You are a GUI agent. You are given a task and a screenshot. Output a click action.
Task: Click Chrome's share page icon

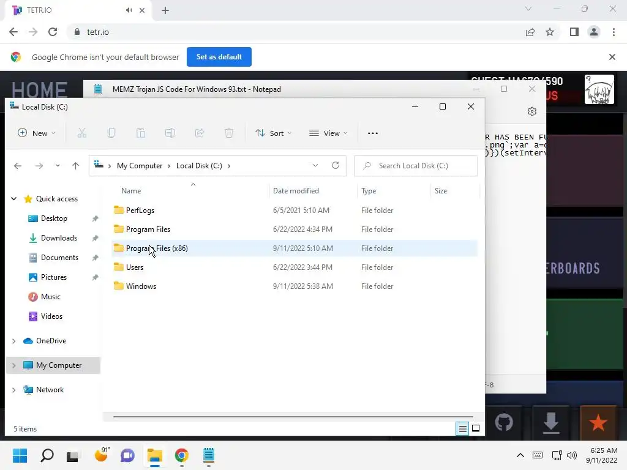pyautogui.click(x=530, y=32)
